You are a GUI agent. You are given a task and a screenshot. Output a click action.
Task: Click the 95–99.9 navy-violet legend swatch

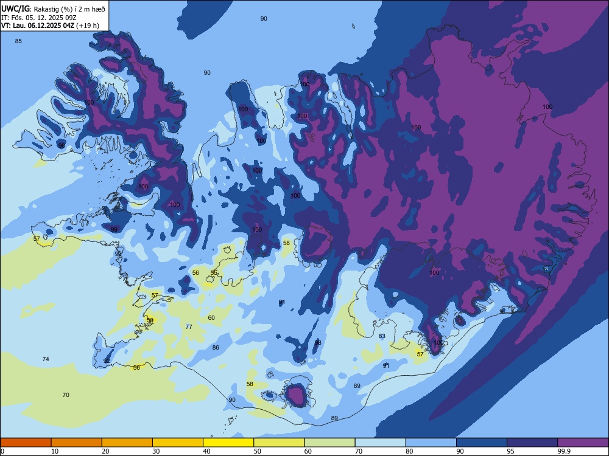click(532, 443)
